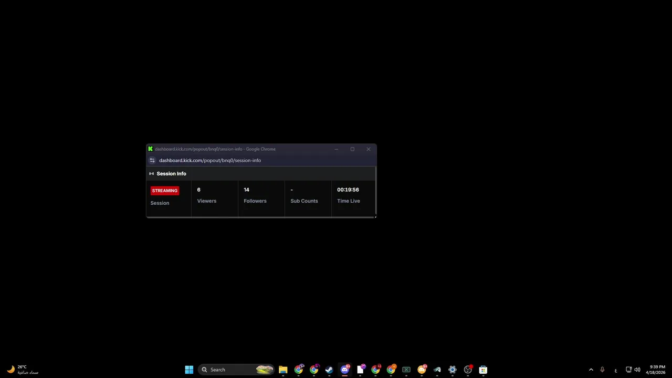Open the orange Discord-style icon in taskbar

click(x=422, y=370)
